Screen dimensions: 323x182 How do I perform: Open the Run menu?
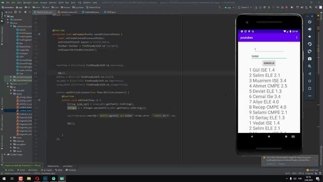click(67, 3)
